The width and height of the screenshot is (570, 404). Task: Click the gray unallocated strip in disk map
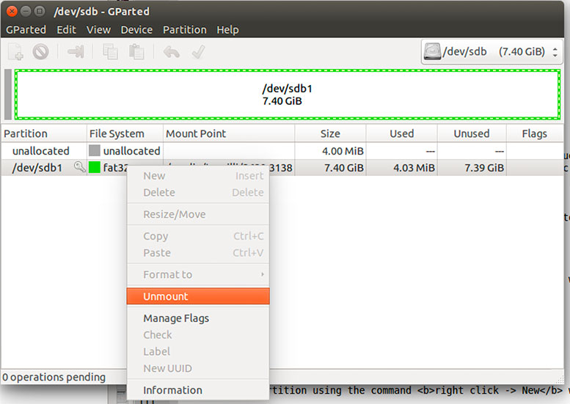[8, 95]
